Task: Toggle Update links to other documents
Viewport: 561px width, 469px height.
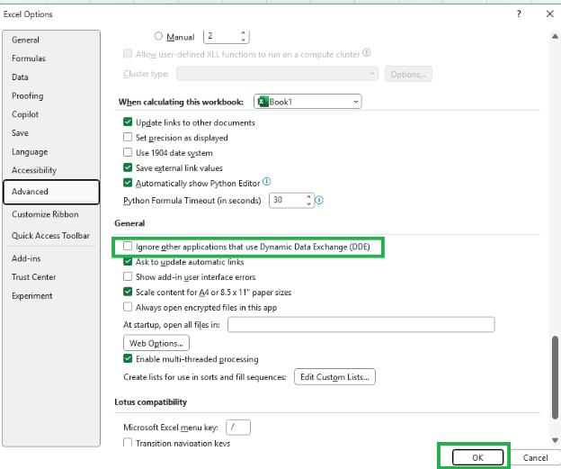Action: pos(128,122)
